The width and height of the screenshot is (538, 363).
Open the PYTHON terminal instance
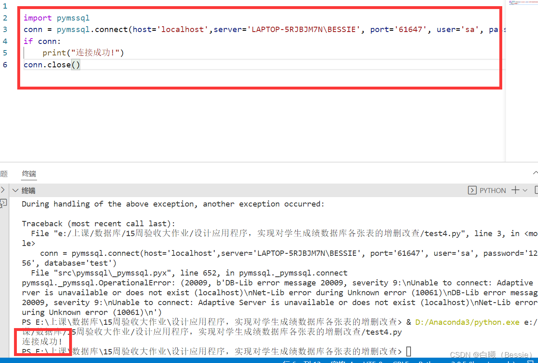487,191
